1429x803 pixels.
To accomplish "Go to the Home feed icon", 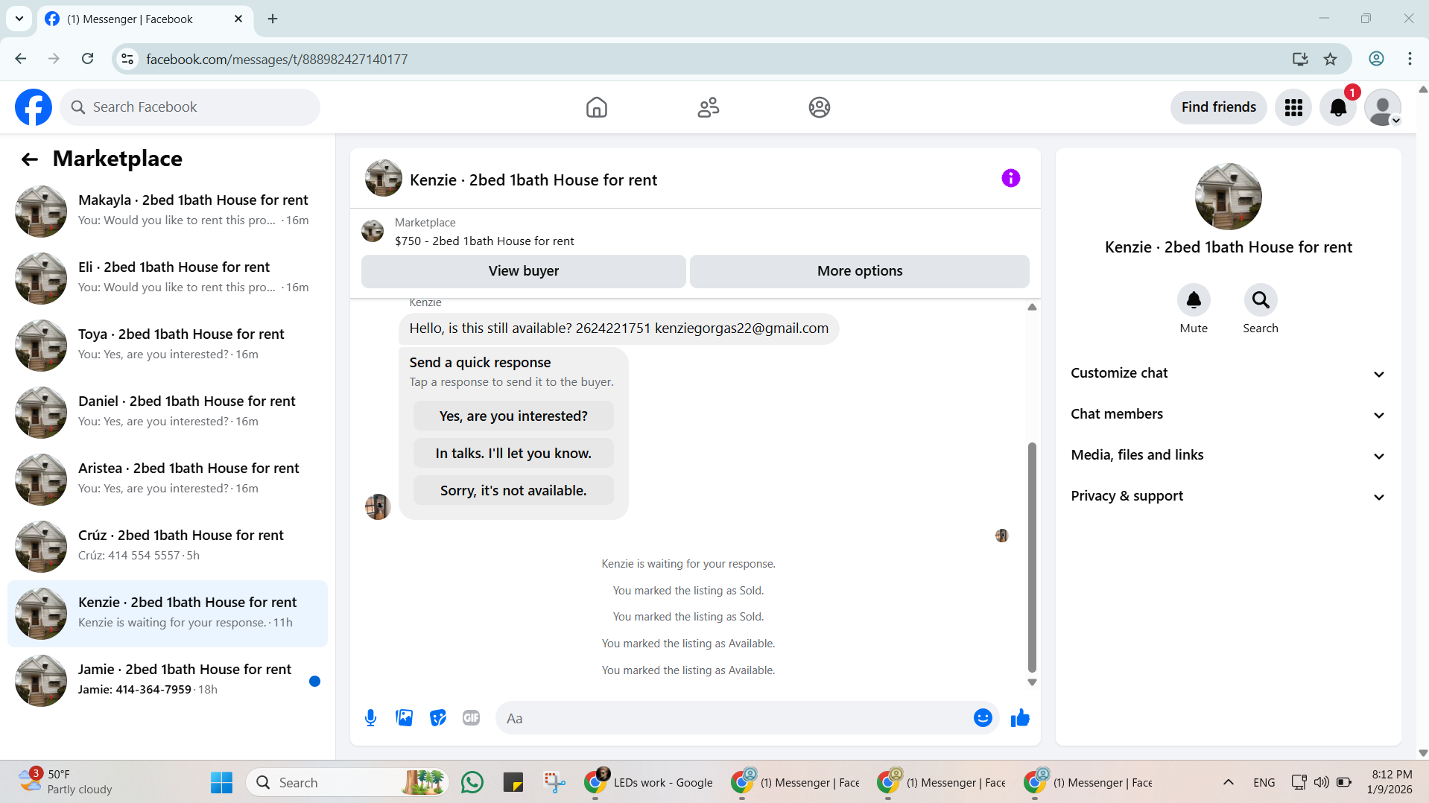I will coord(596,107).
